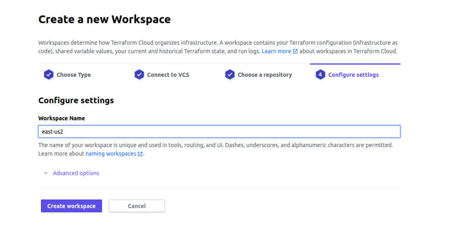Follow the naming workspaces link

coord(111,154)
